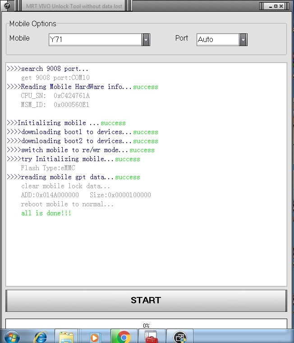Click the 'CPU_SN: 0xC424761A' log entry
Viewport: 294px width, 343px height.
[55, 96]
